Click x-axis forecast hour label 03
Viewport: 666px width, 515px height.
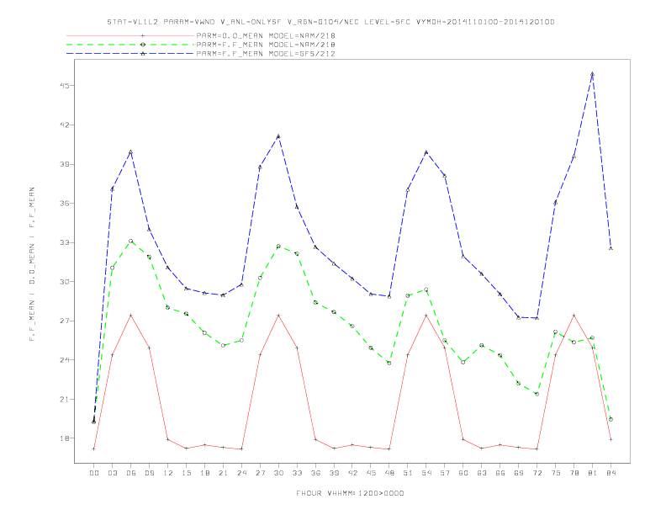pyautogui.click(x=112, y=473)
